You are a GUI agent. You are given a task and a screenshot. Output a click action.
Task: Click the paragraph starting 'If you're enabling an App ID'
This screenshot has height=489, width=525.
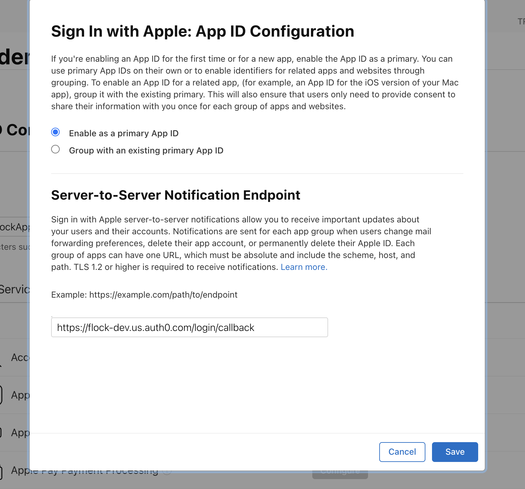tap(255, 82)
